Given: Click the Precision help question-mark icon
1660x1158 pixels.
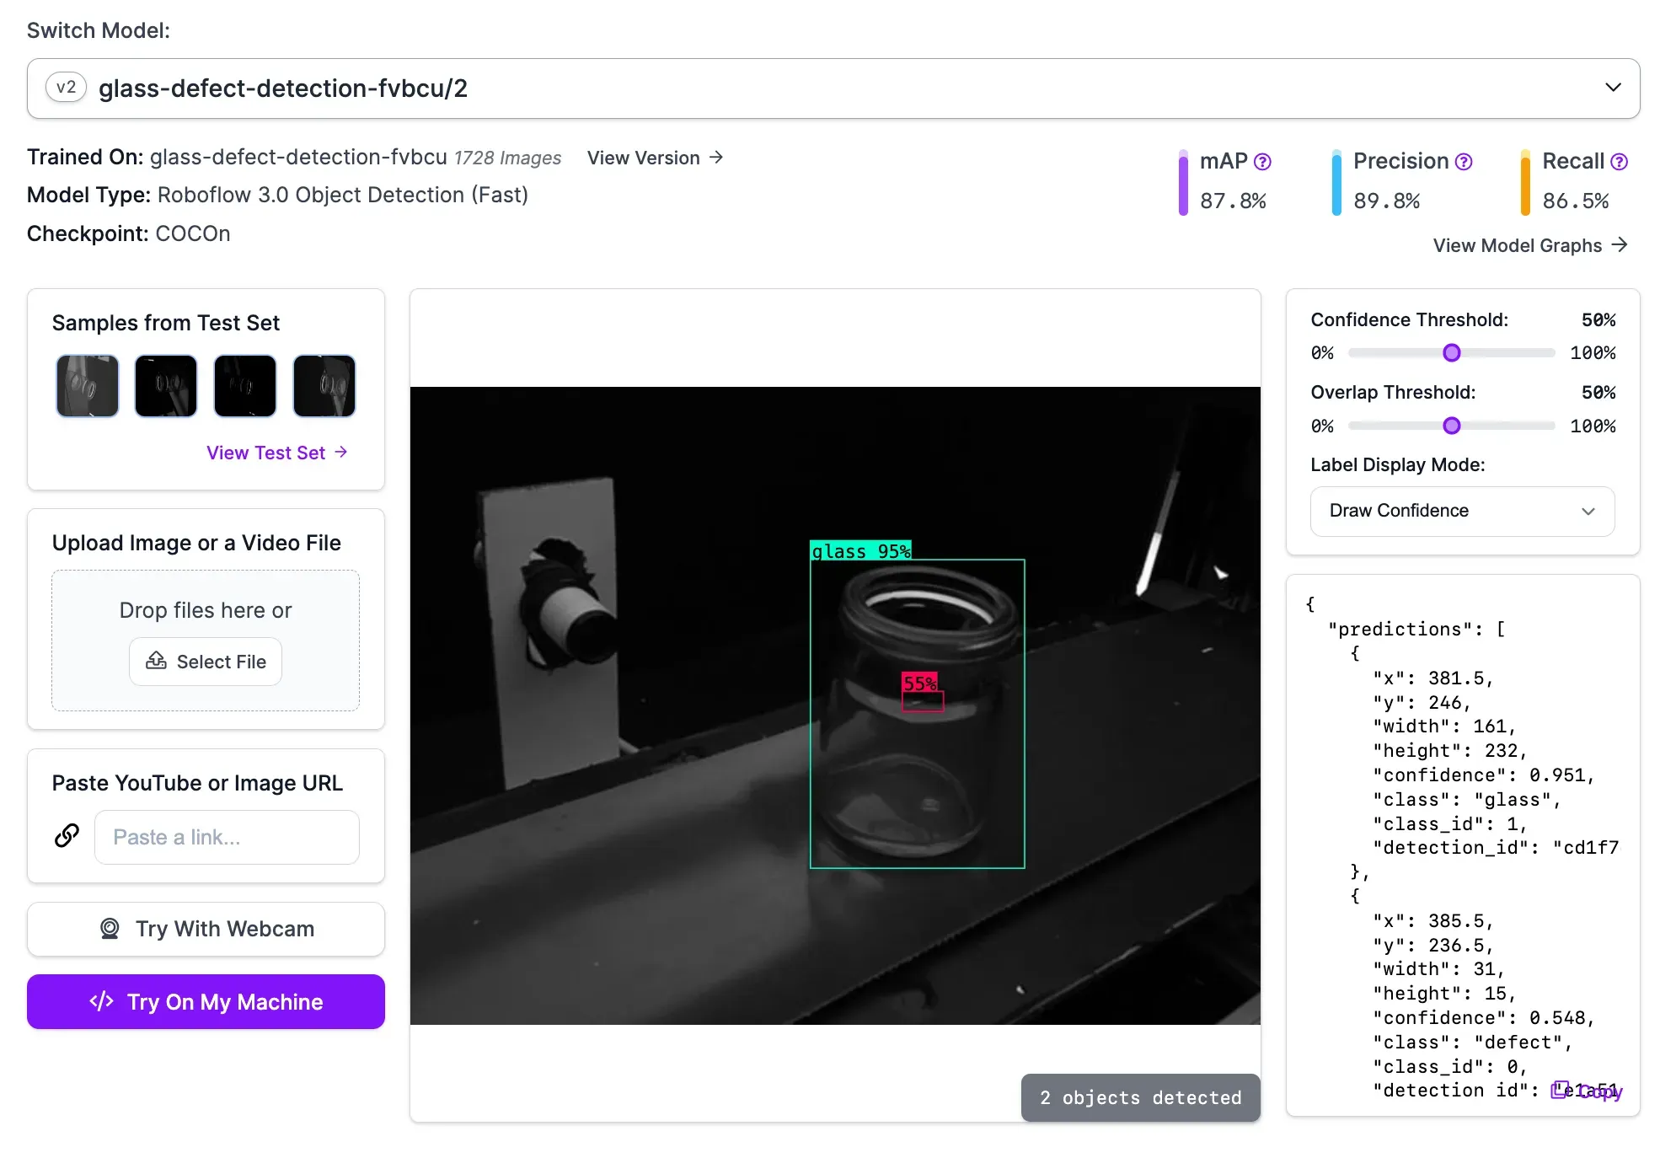Looking at the screenshot, I should (1464, 162).
